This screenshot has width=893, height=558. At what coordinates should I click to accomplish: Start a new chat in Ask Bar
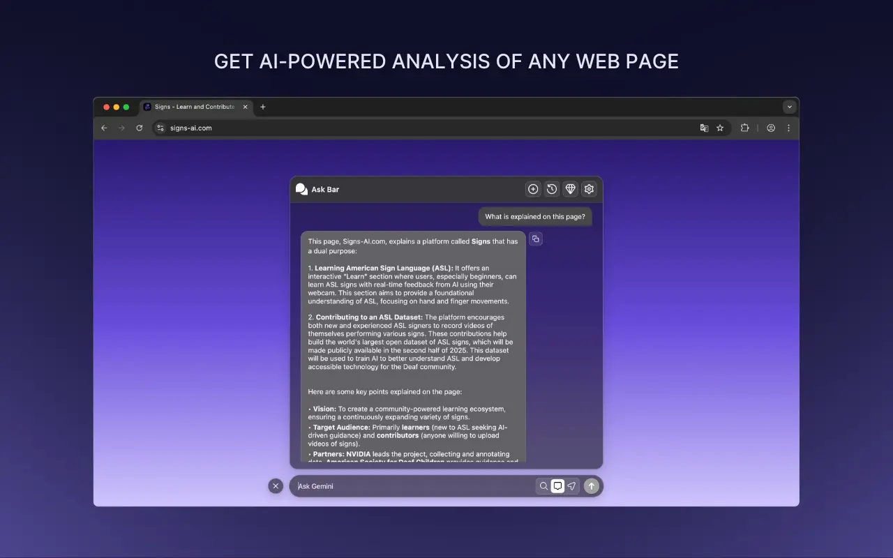[x=533, y=189]
